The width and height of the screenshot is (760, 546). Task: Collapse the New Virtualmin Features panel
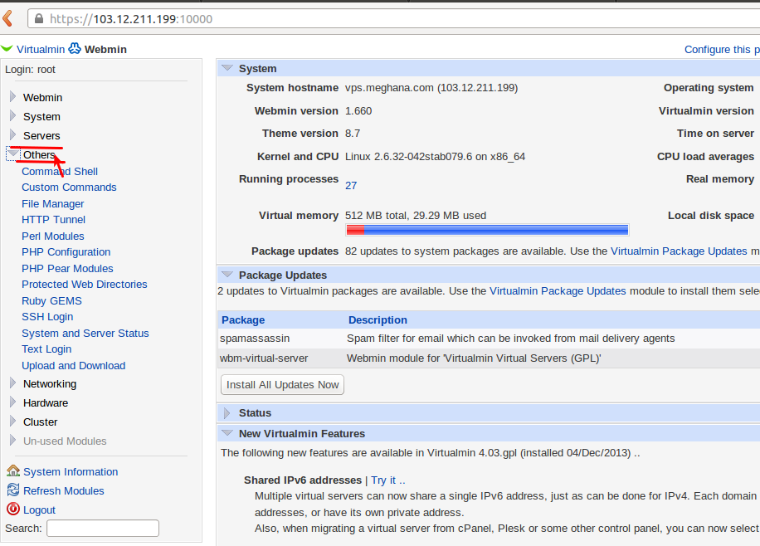[x=227, y=433]
